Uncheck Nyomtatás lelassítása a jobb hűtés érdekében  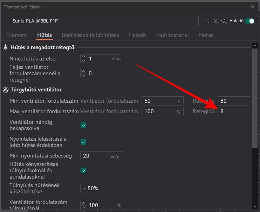tap(83, 142)
